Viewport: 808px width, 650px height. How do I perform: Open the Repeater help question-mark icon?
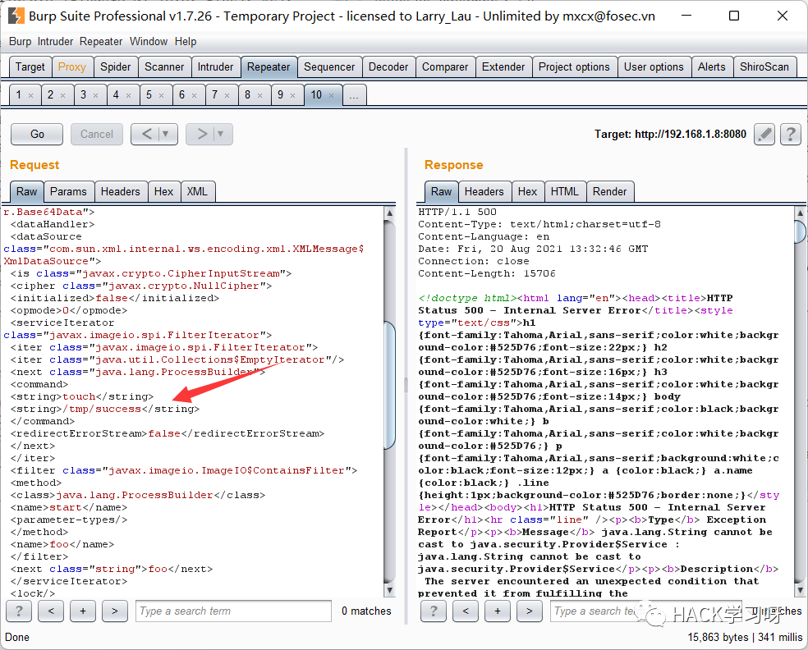click(791, 135)
